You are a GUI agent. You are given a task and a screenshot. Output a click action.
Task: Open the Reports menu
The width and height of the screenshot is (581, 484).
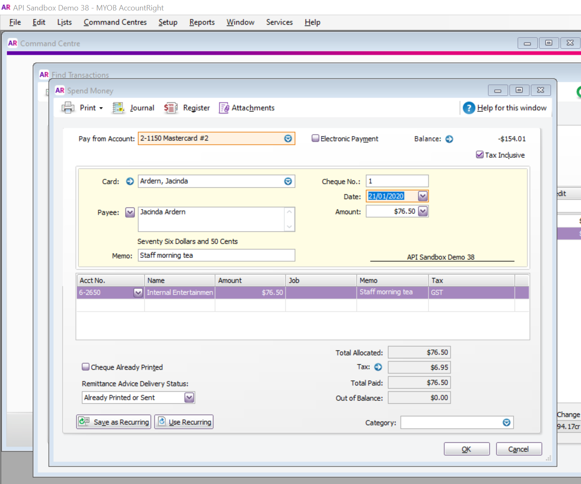[202, 22]
